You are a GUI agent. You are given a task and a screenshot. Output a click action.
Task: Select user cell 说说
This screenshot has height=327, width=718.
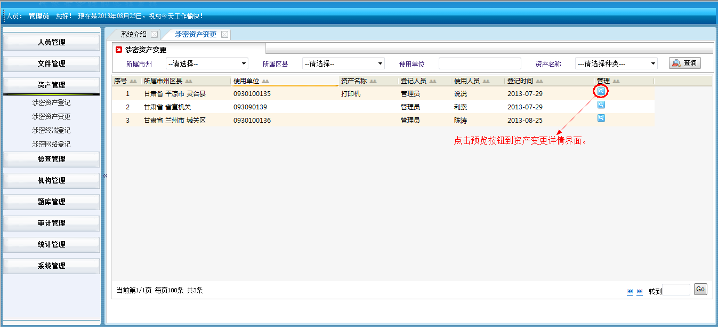click(x=461, y=94)
